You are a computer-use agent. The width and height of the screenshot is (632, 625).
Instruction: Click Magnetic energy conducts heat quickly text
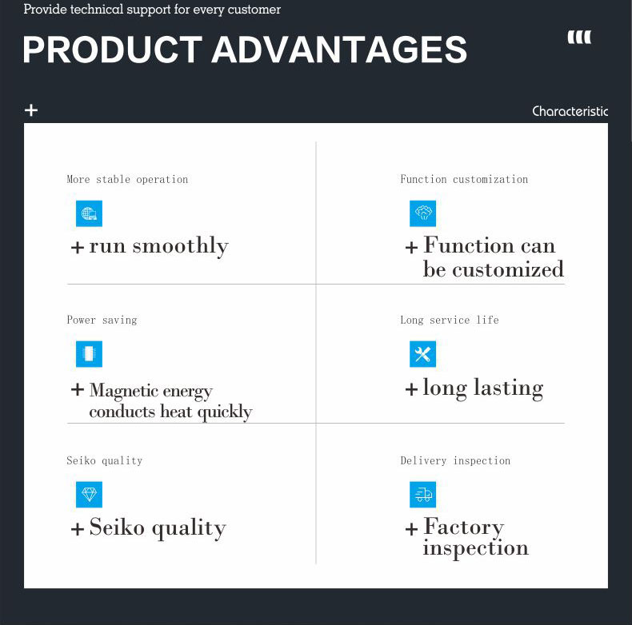point(170,401)
